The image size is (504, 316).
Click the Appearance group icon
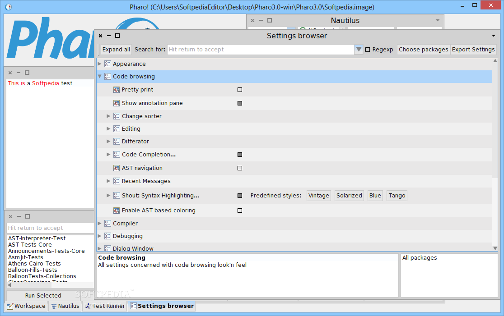pos(107,64)
